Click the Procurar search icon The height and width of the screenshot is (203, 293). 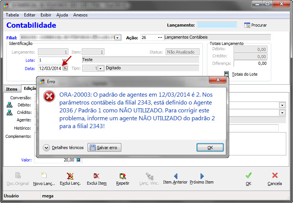click(247, 25)
